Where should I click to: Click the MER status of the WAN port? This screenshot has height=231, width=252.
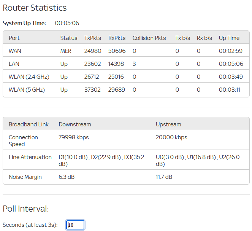[x=66, y=51]
